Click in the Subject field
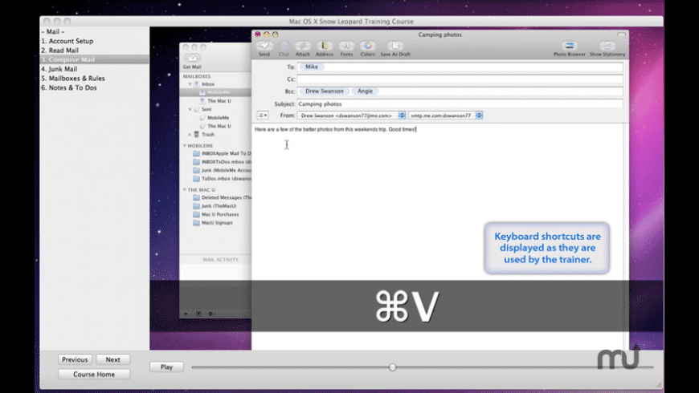This screenshot has height=393, width=699. 460,103
